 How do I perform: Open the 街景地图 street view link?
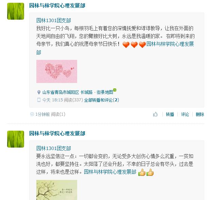(105, 92)
